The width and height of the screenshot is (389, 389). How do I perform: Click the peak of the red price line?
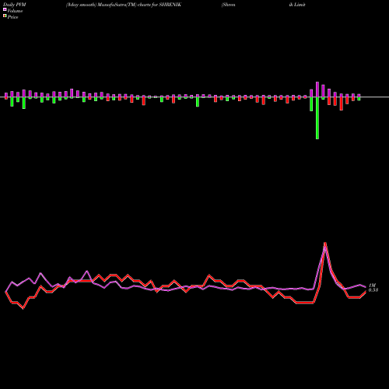325,244
